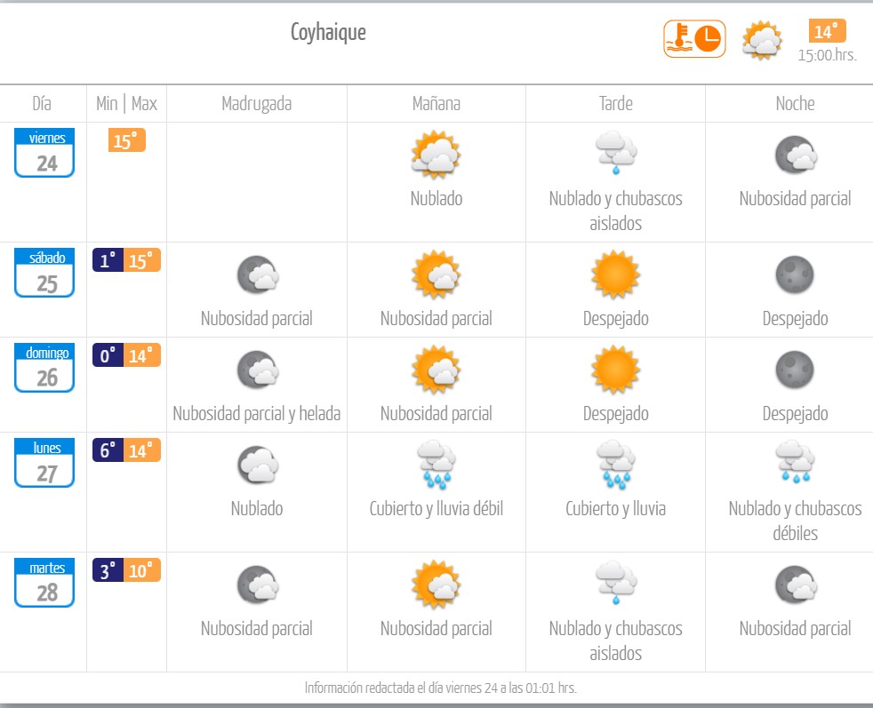
Task: Select the domingo 26 date badge
Action: [x=44, y=368]
